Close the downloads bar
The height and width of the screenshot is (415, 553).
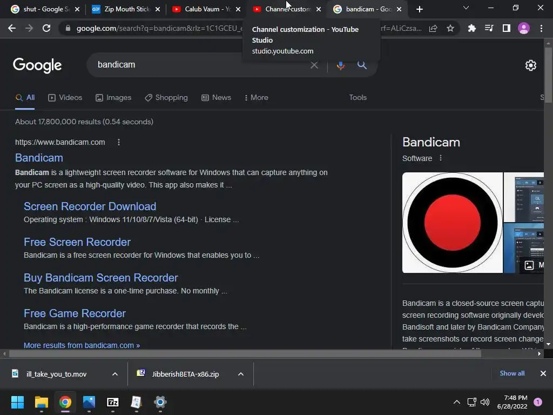[543, 373]
